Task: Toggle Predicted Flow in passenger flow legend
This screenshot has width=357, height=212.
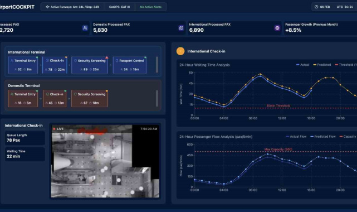Action: pyautogui.click(x=323, y=137)
